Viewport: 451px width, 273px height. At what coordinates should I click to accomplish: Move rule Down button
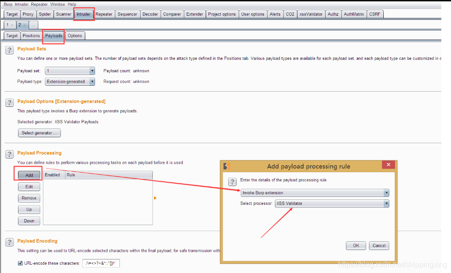[x=29, y=221]
